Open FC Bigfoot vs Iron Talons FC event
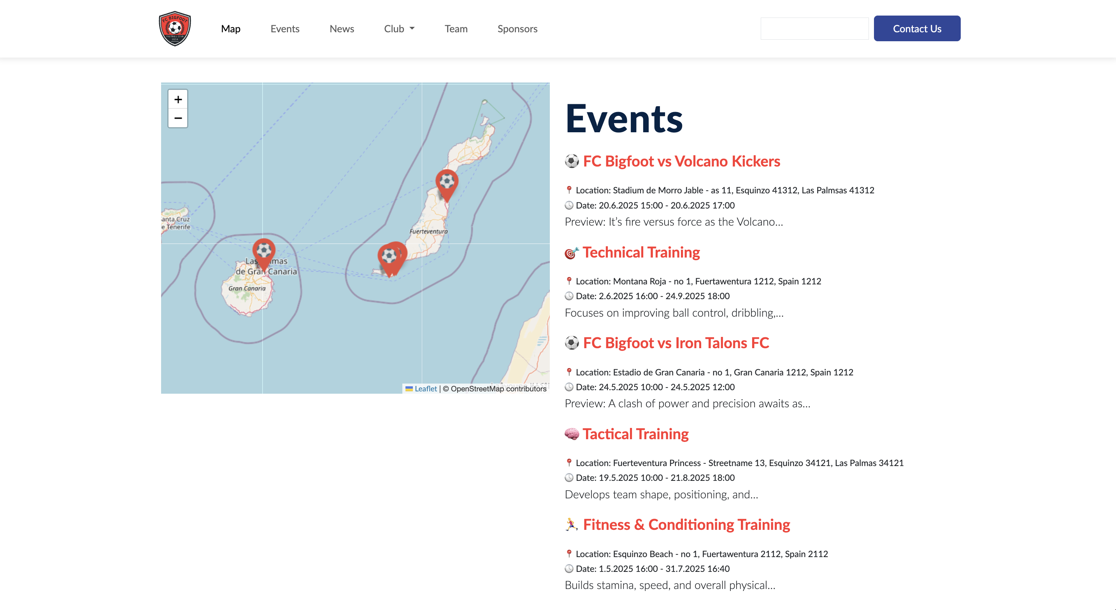Viewport: 1116px width, 610px height. coord(676,343)
